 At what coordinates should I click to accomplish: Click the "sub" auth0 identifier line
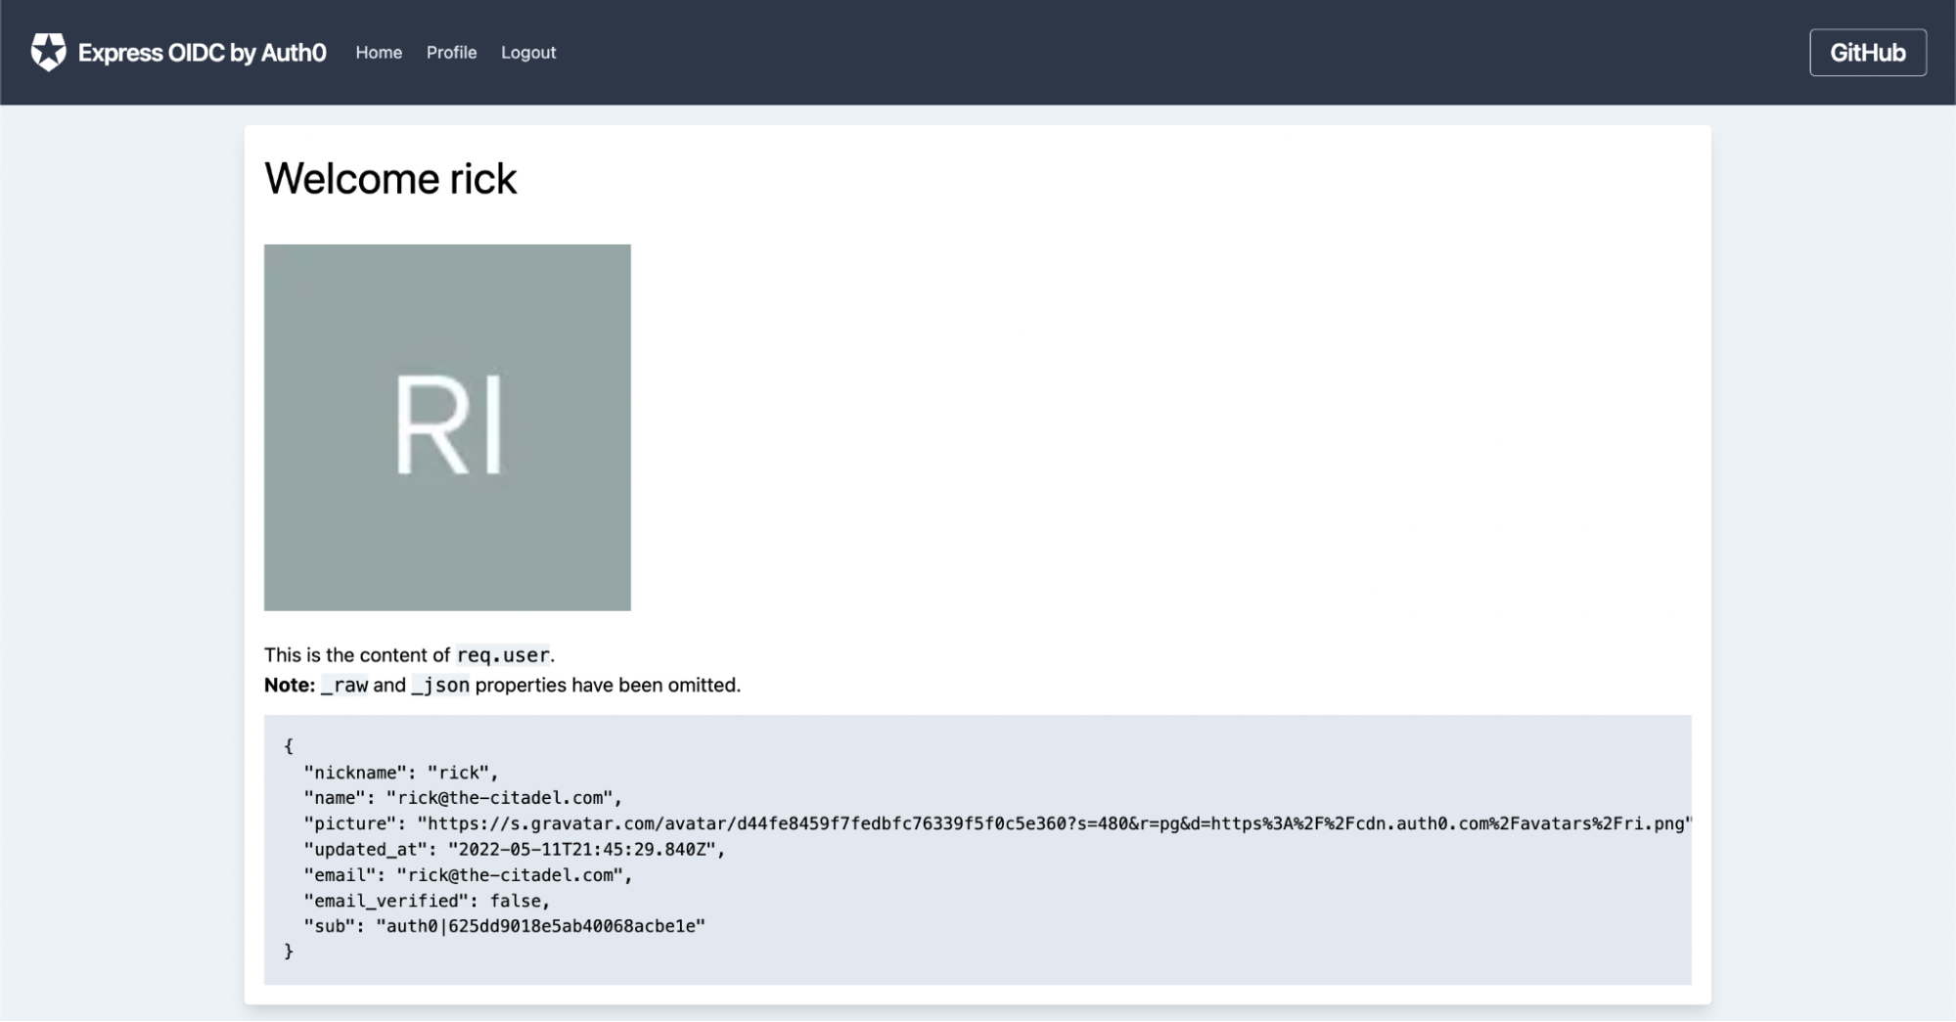pos(505,926)
